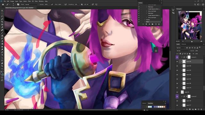The image size is (205, 115).
Task: Open symmetry paint options butterfly icon
Action: coord(96,4)
